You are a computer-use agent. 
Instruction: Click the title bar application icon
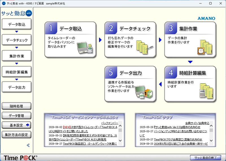[x=4, y=3]
